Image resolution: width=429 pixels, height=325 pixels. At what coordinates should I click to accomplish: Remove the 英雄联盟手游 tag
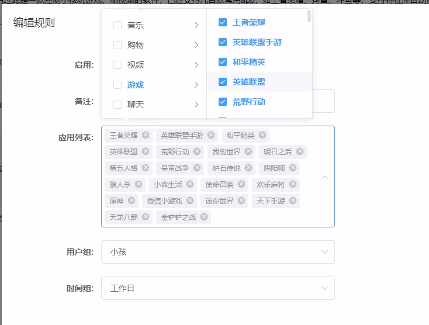[211, 135]
